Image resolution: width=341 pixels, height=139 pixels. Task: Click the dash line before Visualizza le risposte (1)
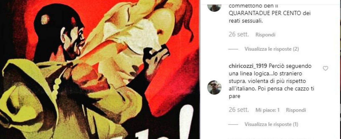coord(233,125)
